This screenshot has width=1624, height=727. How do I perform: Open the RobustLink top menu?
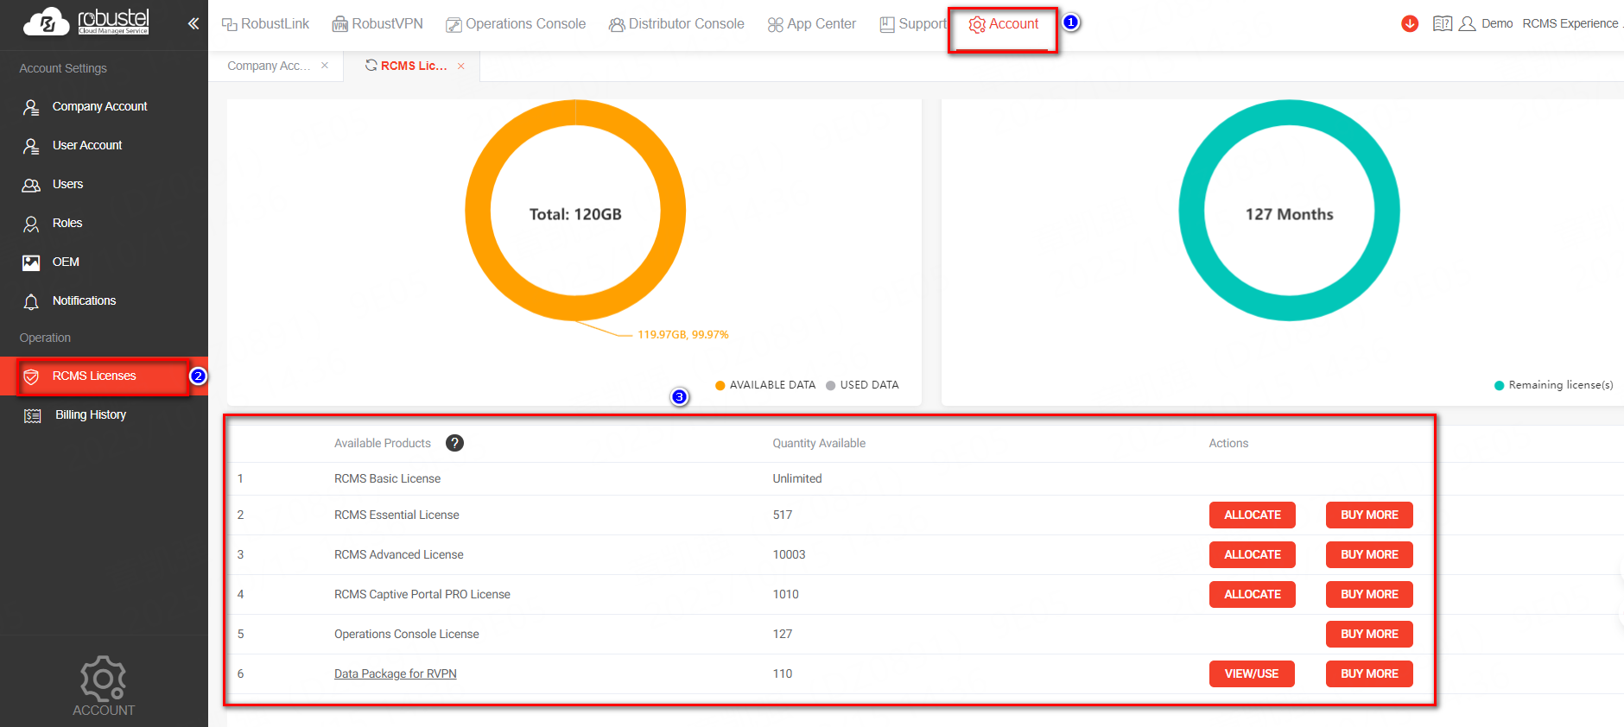[x=265, y=24]
